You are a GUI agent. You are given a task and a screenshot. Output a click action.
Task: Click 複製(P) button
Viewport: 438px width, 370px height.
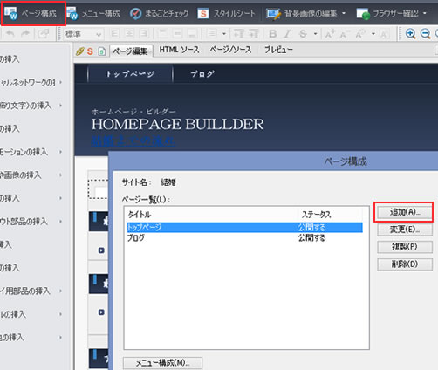coord(405,247)
